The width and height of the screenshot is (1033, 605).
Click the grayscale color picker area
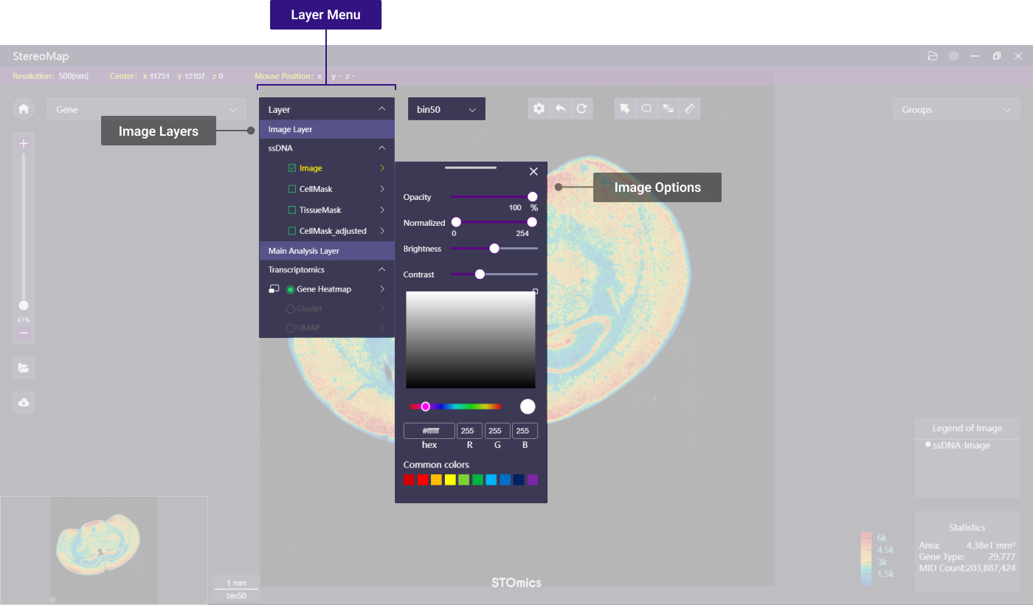pos(471,339)
